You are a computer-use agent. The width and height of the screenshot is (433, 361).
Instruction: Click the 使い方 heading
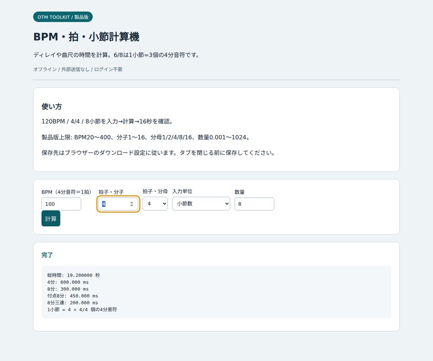click(x=52, y=106)
